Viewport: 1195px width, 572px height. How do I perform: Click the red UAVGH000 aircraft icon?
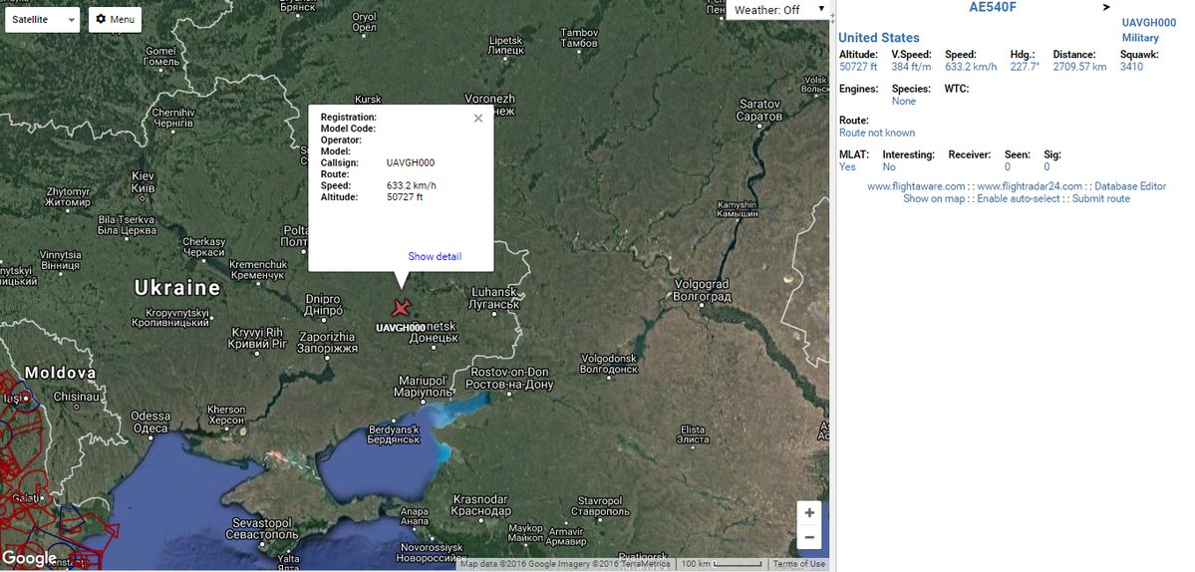click(402, 308)
